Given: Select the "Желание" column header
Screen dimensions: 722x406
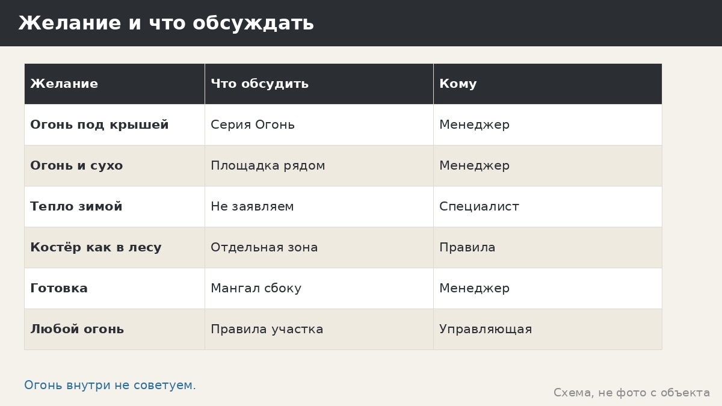Looking at the screenshot, I should click(114, 84).
